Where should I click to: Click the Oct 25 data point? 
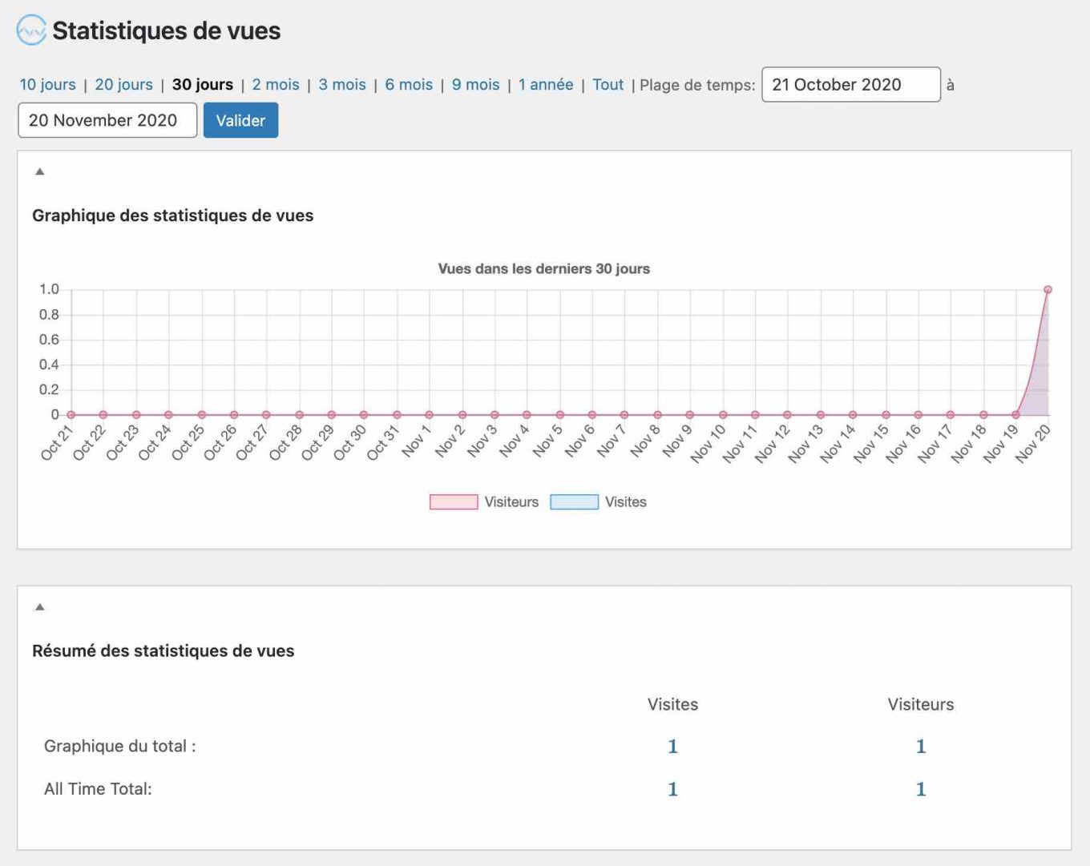pos(202,415)
